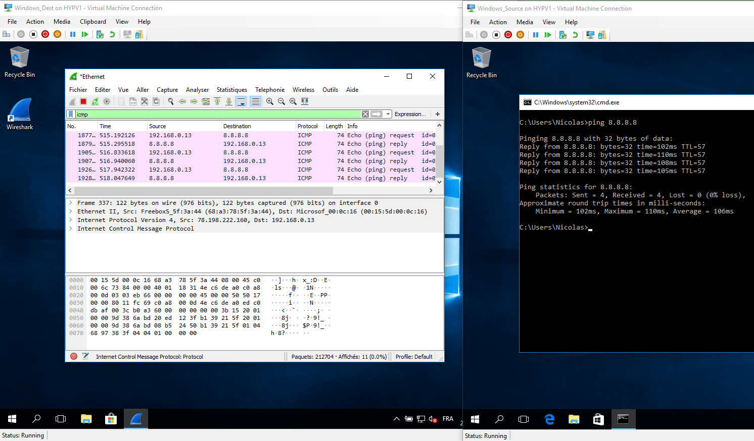Open the Outils menu
The height and width of the screenshot is (441, 754).
(x=331, y=90)
